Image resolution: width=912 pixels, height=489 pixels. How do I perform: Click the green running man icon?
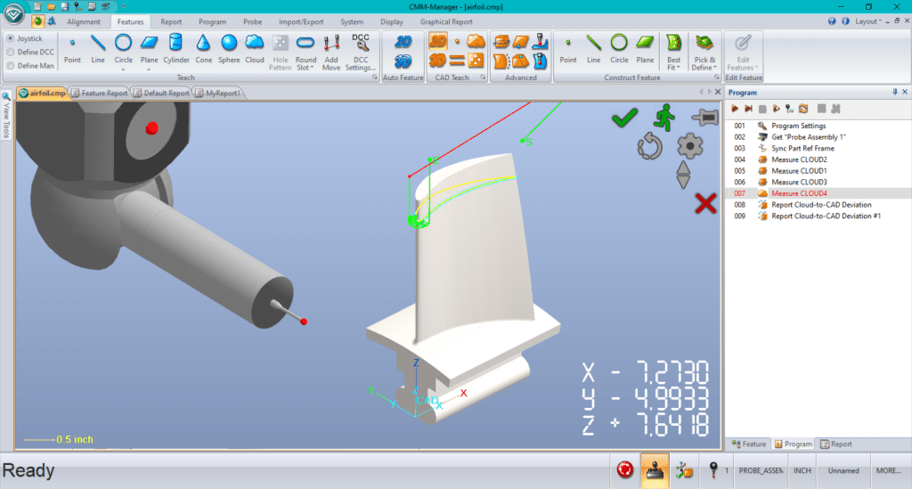coord(664,118)
